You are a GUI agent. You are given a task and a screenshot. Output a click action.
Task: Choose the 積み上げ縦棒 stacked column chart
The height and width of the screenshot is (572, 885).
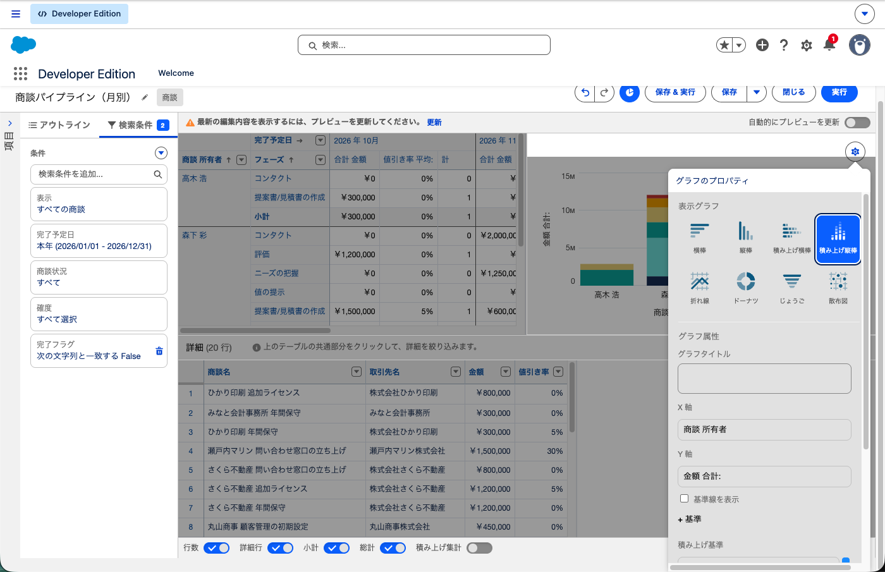[838, 238]
